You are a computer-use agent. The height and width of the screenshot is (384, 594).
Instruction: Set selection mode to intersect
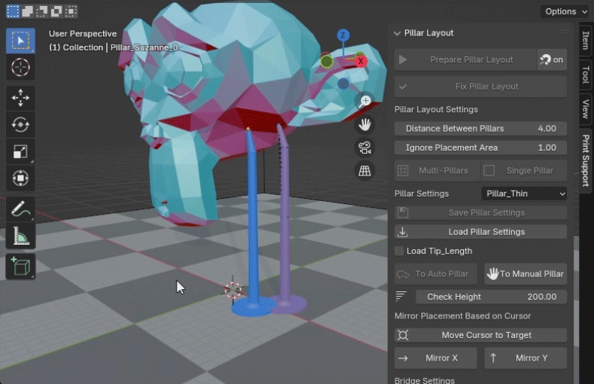point(71,11)
